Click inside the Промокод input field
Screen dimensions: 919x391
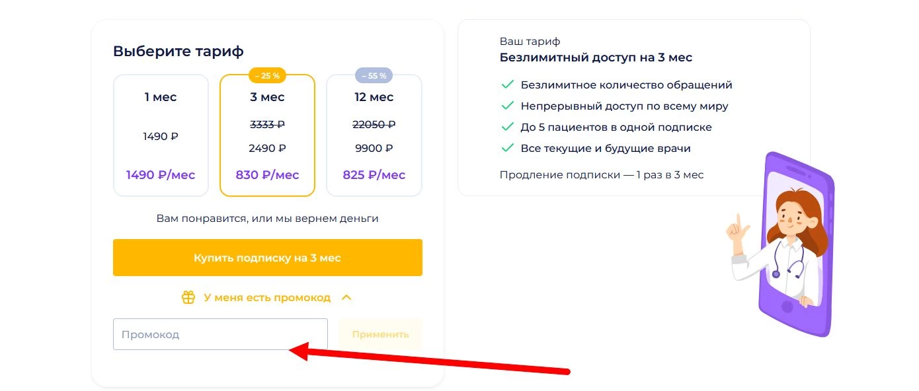[x=220, y=334]
